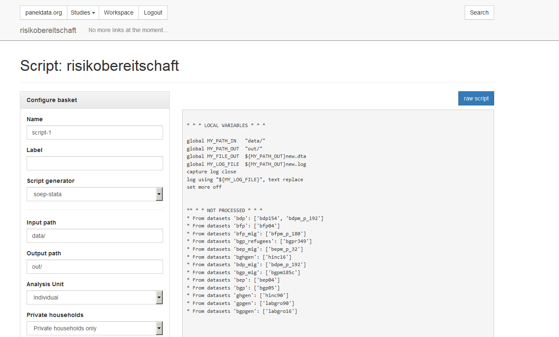The width and height of the screenshot is (559, 337).
Task: Click the raw script button
Action: pyautogui.click(x=476, y=98)
